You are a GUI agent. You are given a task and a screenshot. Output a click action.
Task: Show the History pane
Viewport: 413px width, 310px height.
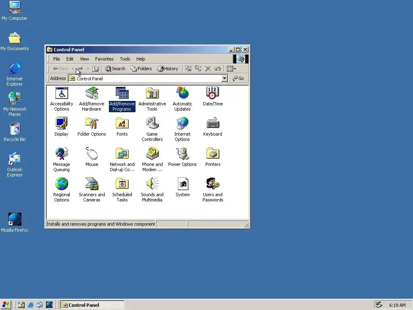tap(168, 69)
